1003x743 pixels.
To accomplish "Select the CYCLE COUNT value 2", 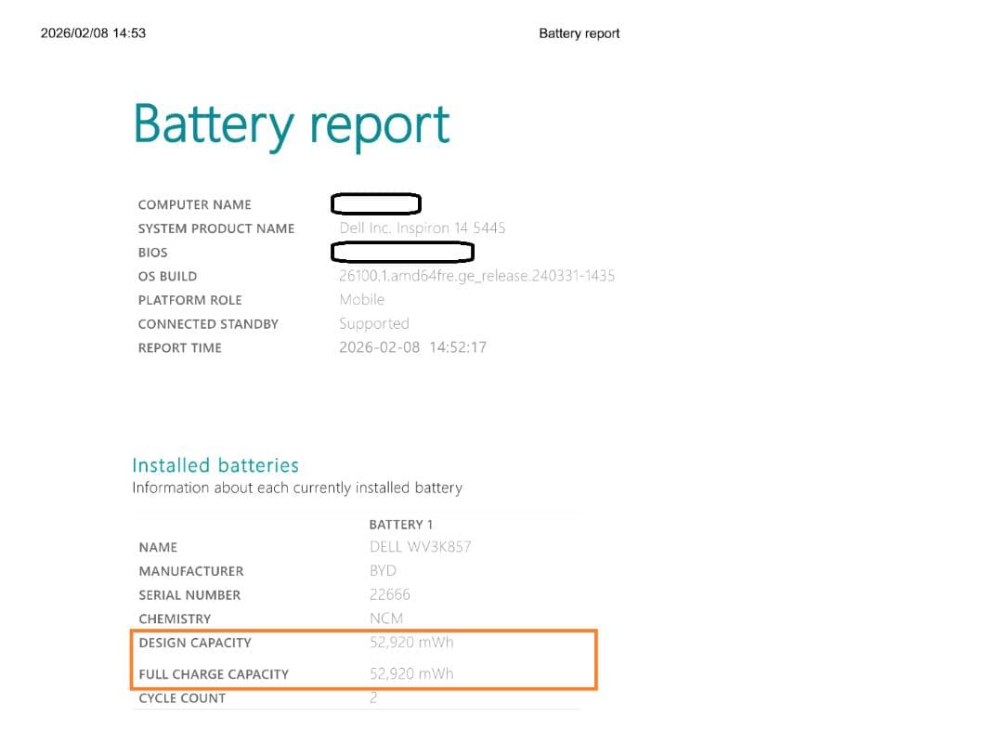I will click(x=373, y=697).
